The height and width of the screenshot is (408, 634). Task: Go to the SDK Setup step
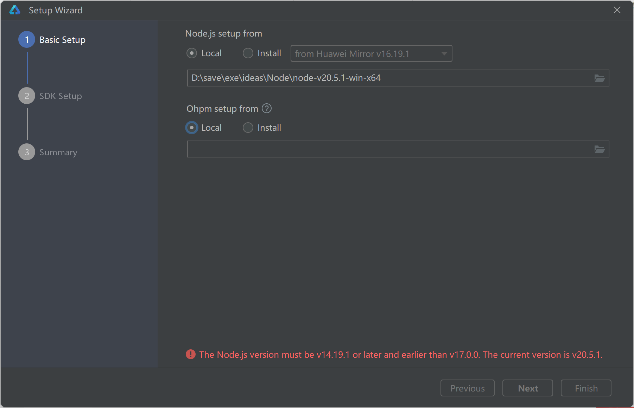(x=61, y=96)
